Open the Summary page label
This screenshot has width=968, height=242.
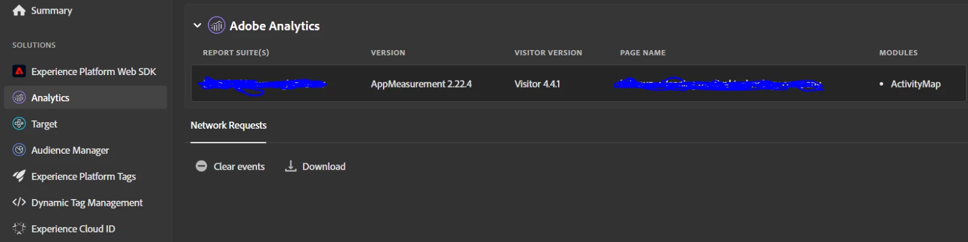click(x=51, y=11)
